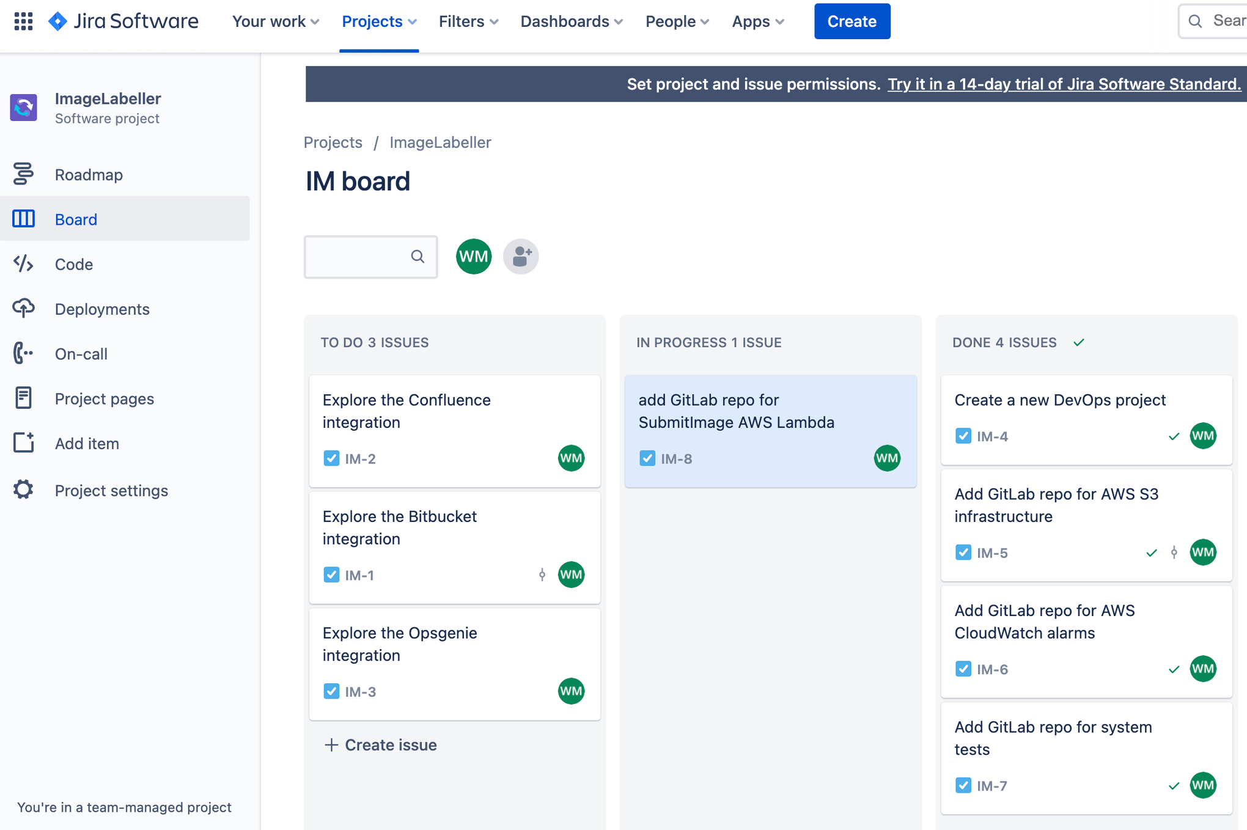Toggle checkbox on IM-2 issue card
This screenshot has height=830, width=1247.
331,458
